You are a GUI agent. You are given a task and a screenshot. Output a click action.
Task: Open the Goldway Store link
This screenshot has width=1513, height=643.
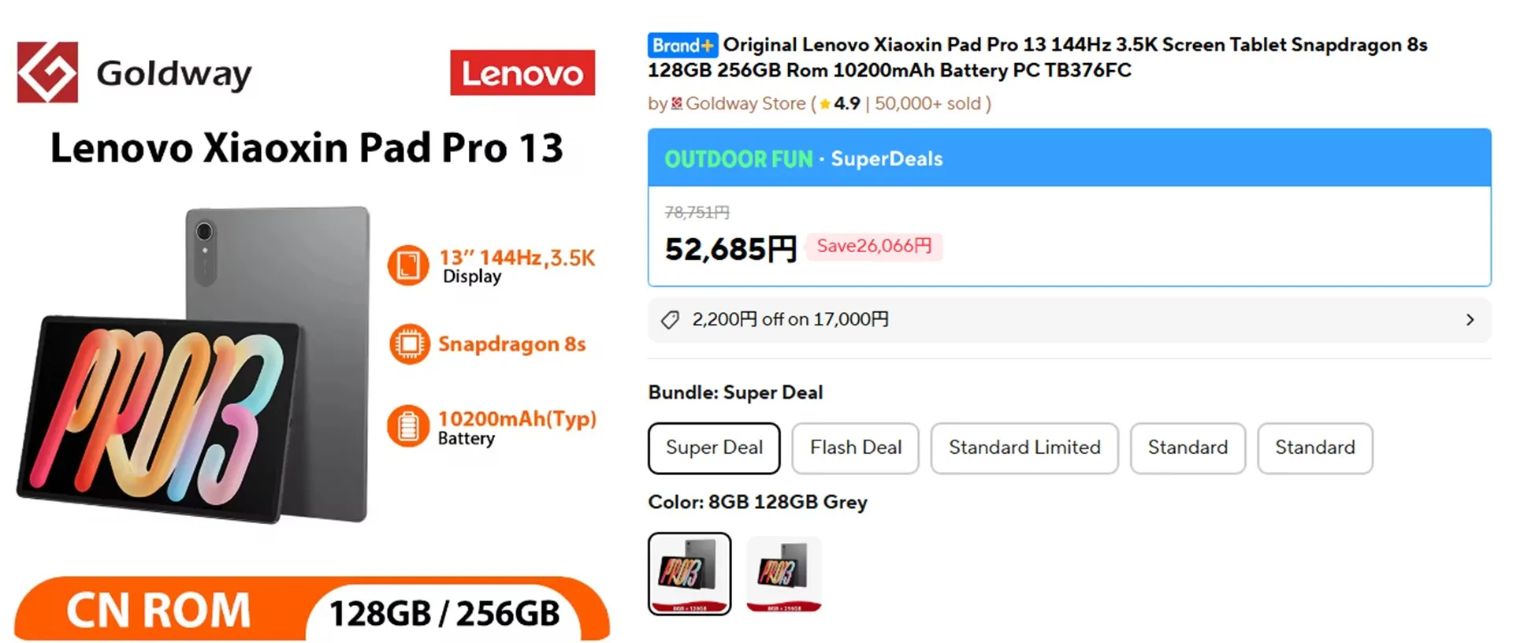[745, 104]
